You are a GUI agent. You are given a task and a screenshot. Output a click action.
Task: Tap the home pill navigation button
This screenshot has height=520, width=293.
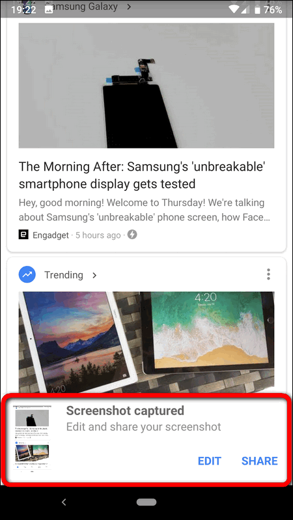pyautogui.click(x=146, y=502)
